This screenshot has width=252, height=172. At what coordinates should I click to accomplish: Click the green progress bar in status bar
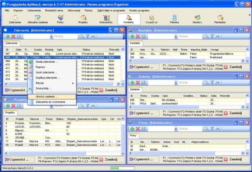click(122, 168)
